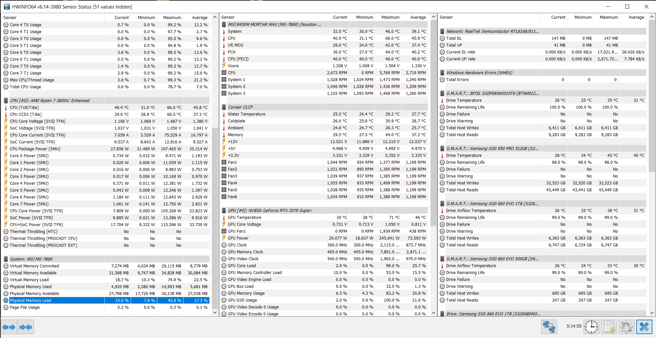Click the thermometer icon beside CPU (Tctl/Tdie)

[x=6, y=108]
